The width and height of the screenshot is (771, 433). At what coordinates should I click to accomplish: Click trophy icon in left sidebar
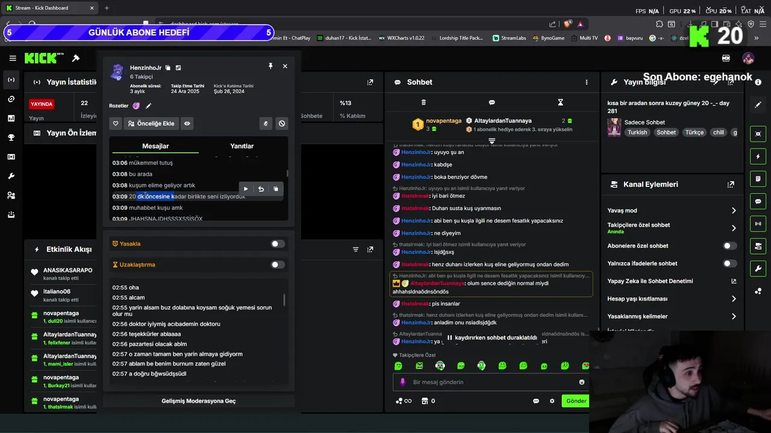11,138
